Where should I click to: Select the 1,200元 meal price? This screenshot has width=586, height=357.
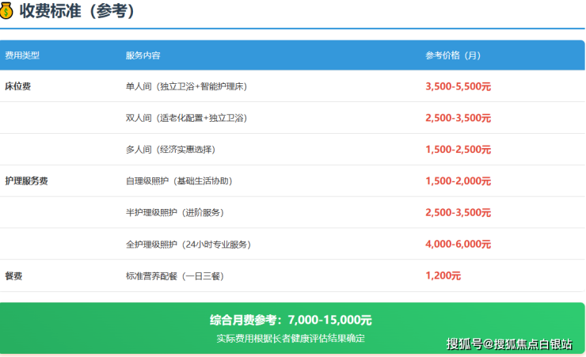tap(443, 275)
